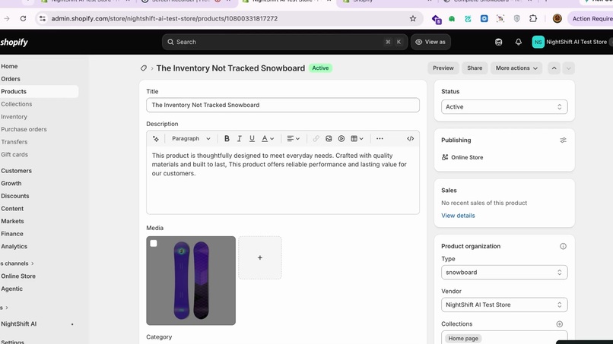This screenshot has width=613, height=344.
Task: Open Online Store in sidebar
Action: click(18, 276)
